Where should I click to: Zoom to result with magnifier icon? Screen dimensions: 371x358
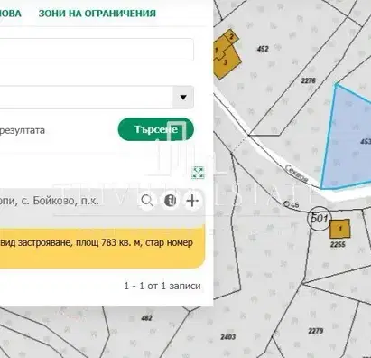[x=147, y=201]
